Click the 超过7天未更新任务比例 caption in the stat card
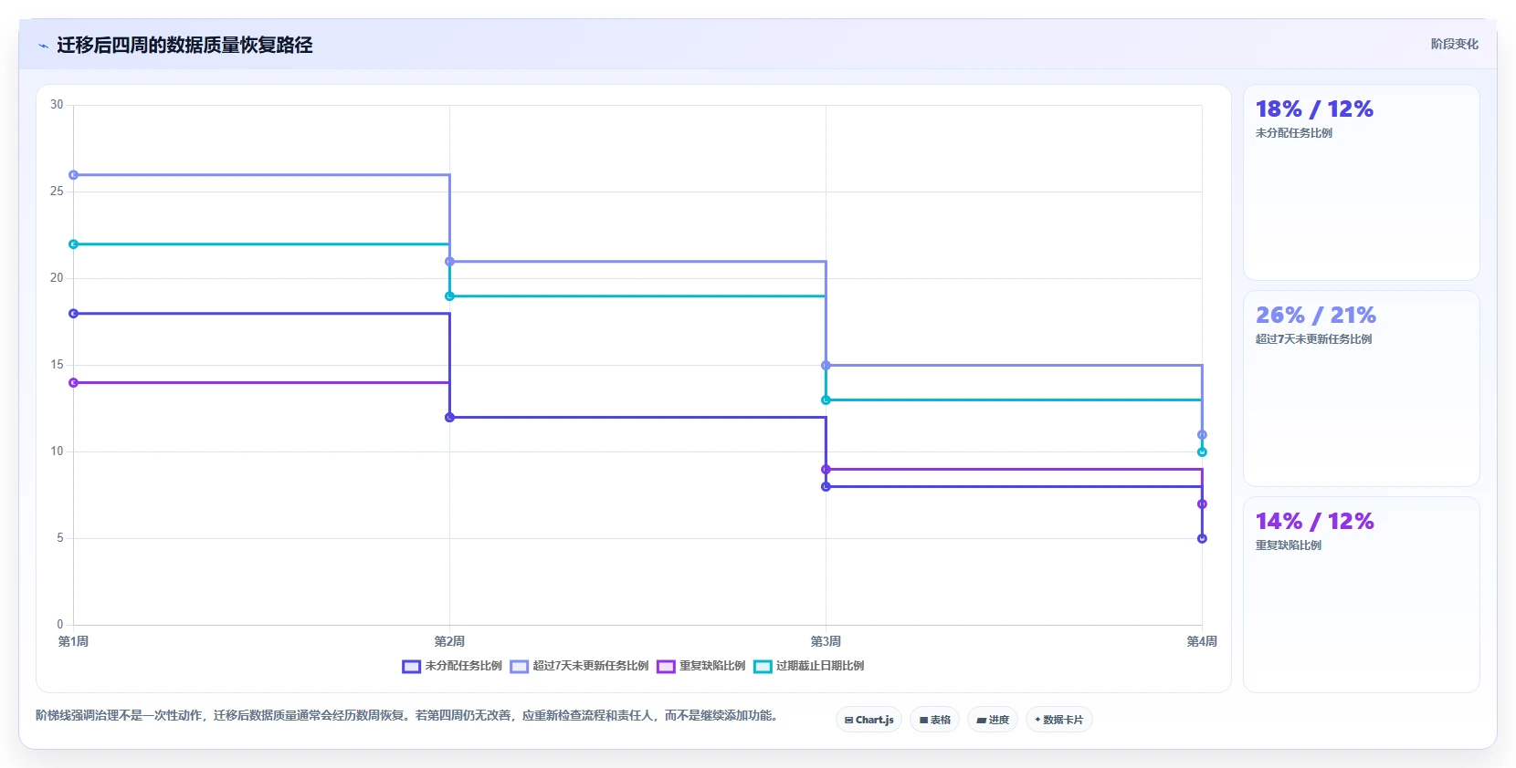This screenshot has width=1516, height=768. coord(1313,339)
